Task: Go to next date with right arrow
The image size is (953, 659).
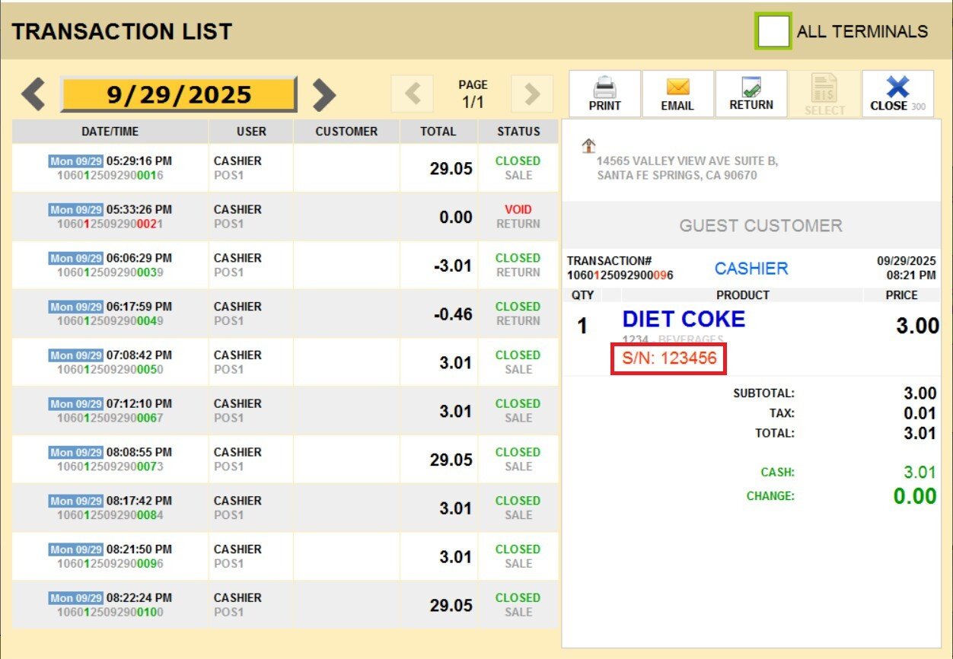Action: pos(324,94)
